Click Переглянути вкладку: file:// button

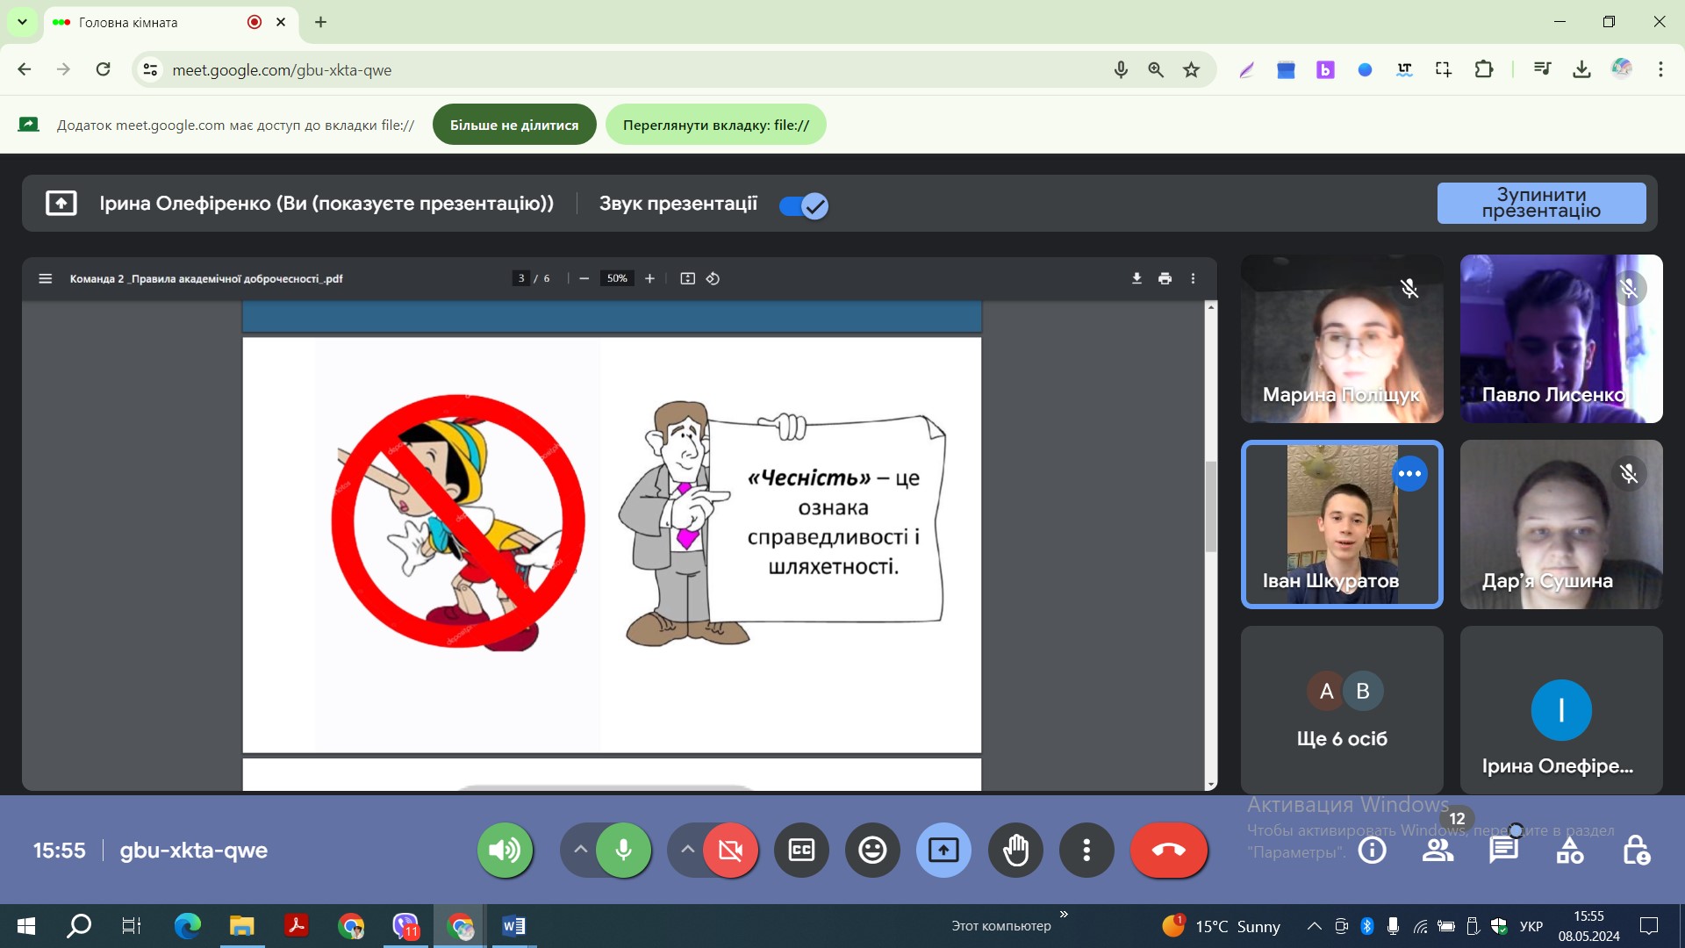point(716,125)
